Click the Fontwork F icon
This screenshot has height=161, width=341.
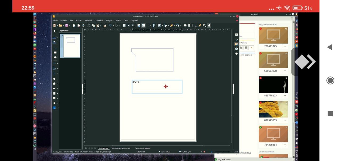click(154, 26)
